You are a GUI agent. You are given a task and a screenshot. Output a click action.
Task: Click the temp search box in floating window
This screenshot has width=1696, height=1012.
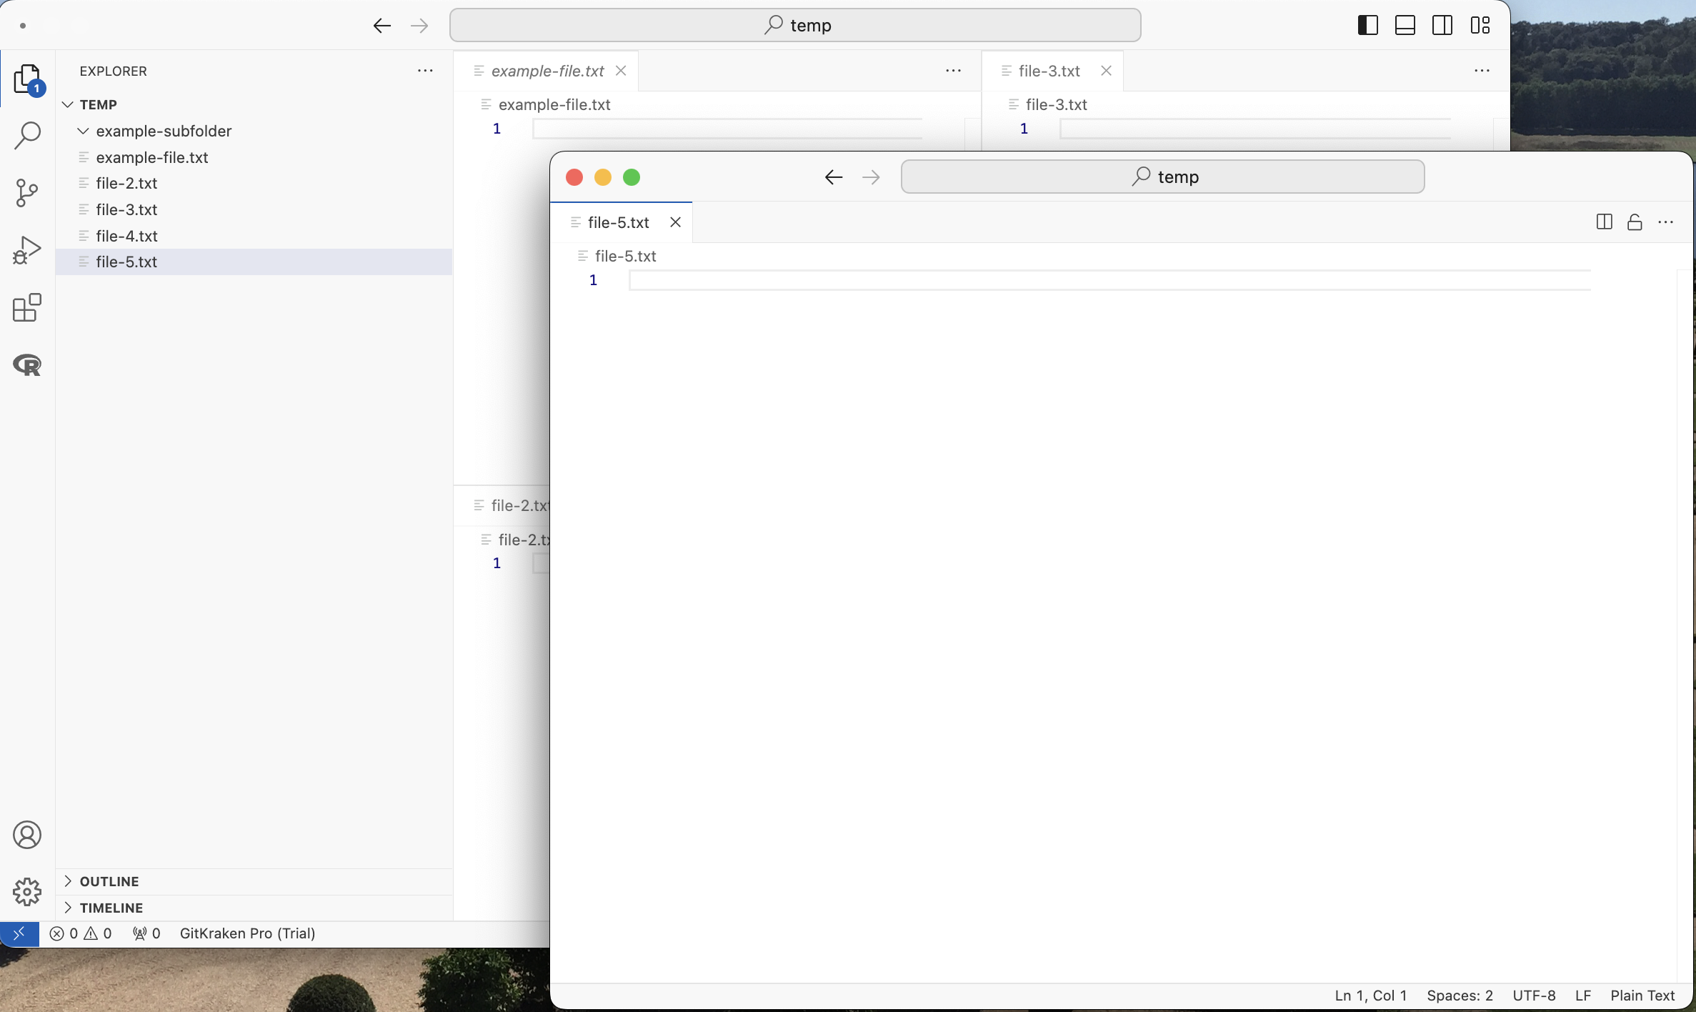pos(1162,177)
